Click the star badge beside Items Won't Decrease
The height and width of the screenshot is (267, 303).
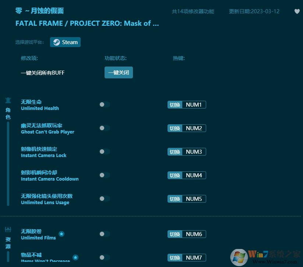[x=75, y=257]
